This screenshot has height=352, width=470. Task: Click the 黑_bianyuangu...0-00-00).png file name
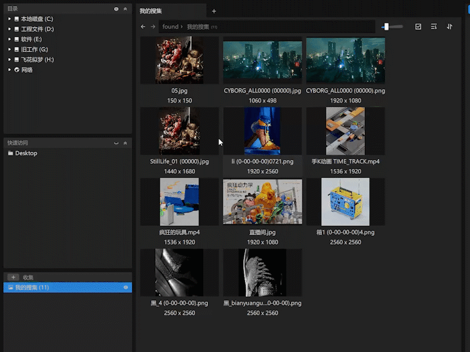coord(263,303)
